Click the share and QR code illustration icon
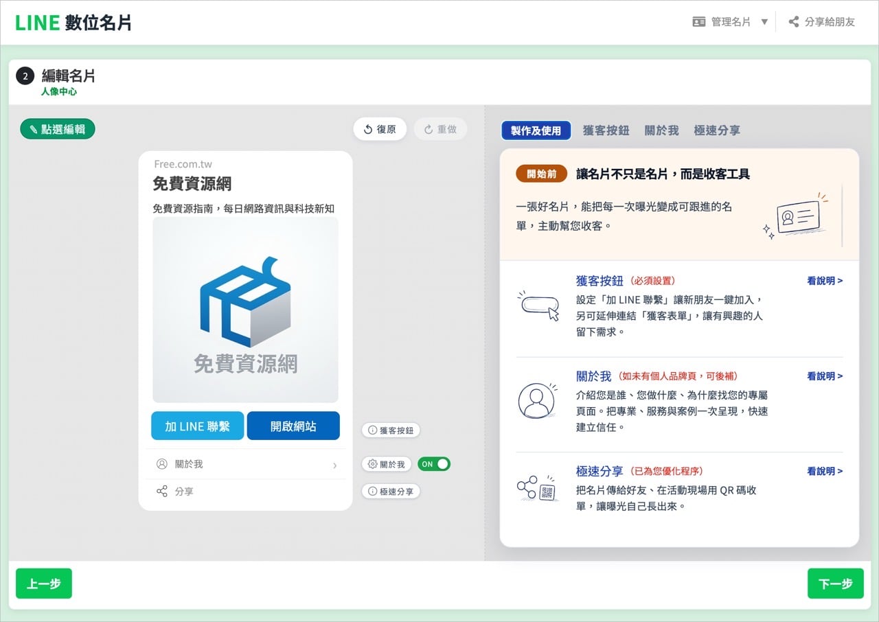879x622 pixels. pyautogui.click(x=537, y=488)
